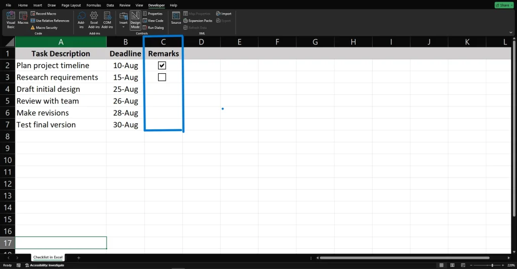Click Run Dialog
This screenshot has width=517, height=269.
[x=153, y=28]
